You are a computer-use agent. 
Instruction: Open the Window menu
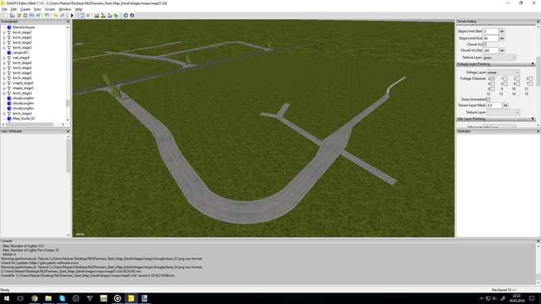point(65,9)
